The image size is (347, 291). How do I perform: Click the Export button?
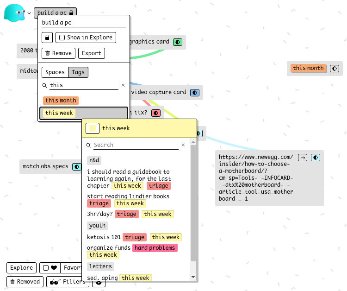point(91,53)
